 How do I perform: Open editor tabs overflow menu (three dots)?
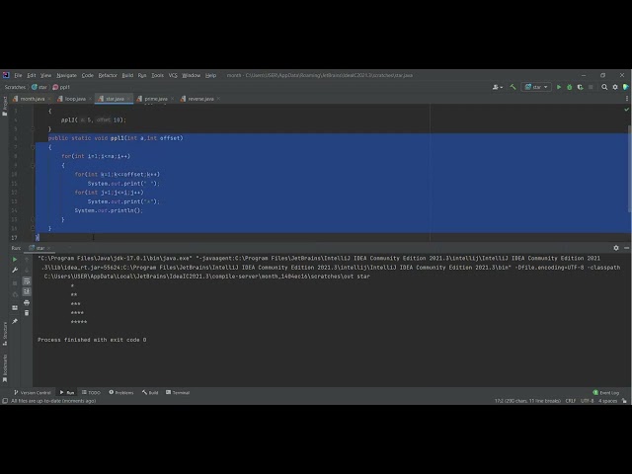click(627, 99)
